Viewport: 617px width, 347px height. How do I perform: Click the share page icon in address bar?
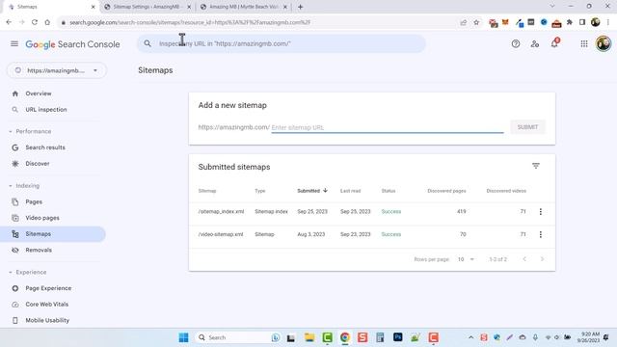pyautogui.click(x=464, y=22)
